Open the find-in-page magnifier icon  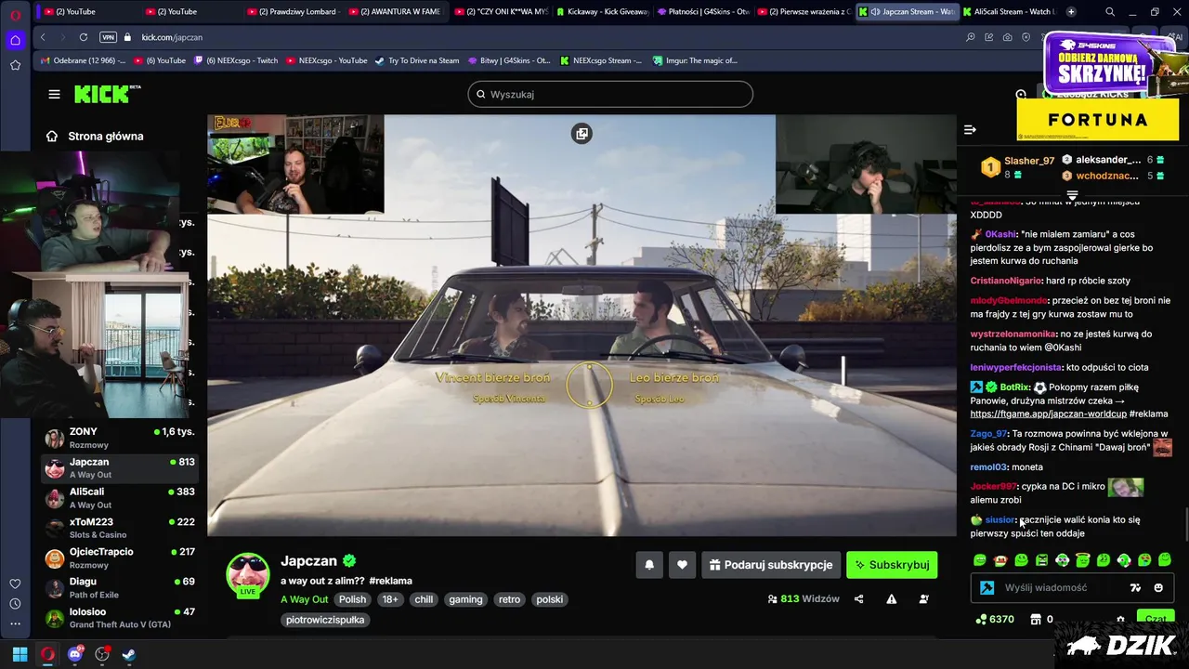click(970, 37)
